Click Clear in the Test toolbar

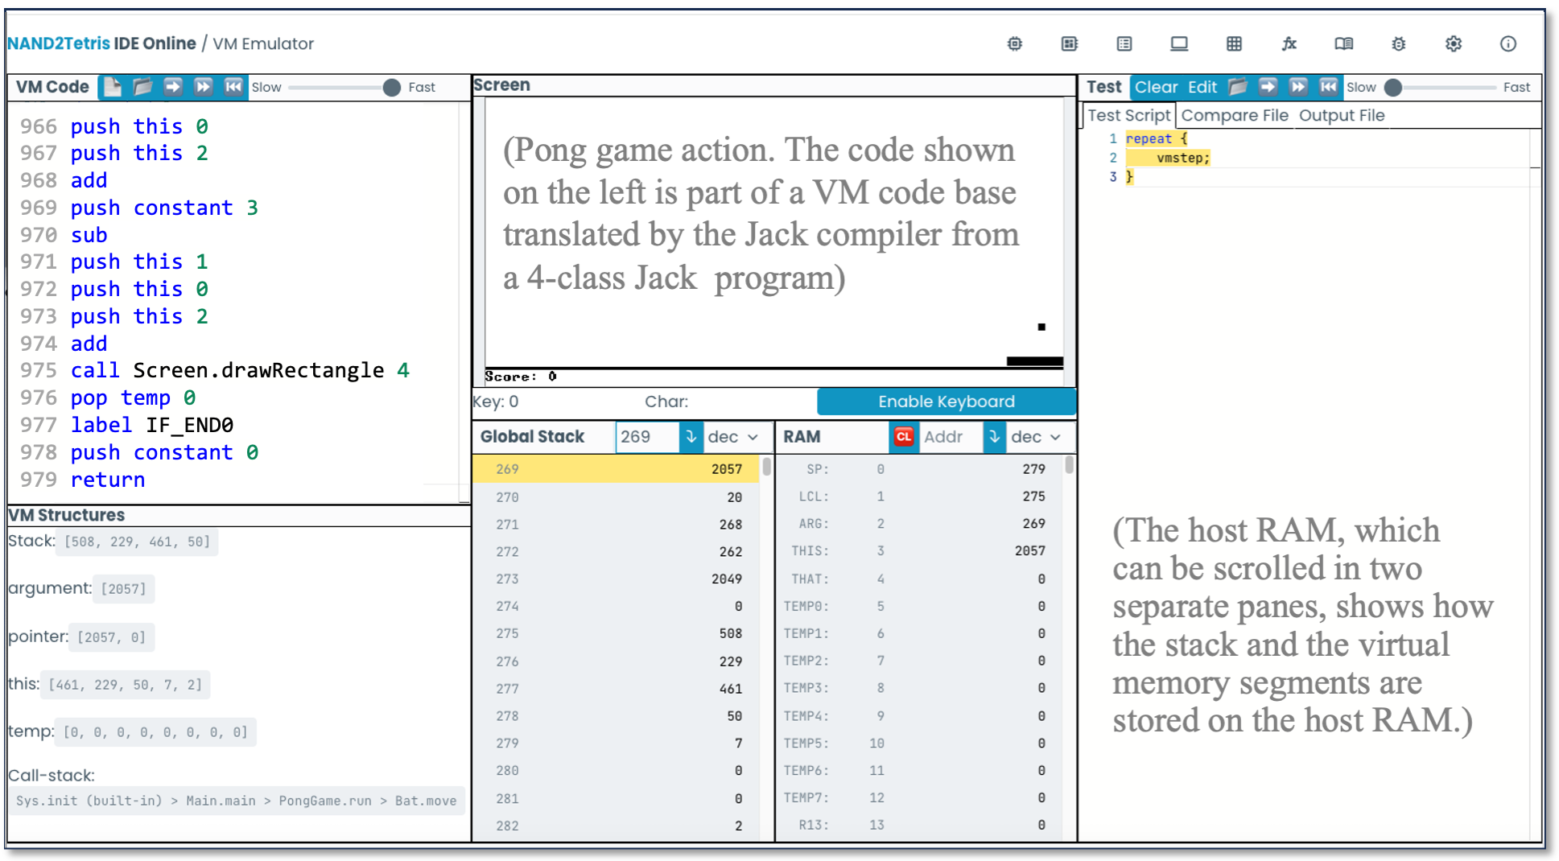point(1156,87)
